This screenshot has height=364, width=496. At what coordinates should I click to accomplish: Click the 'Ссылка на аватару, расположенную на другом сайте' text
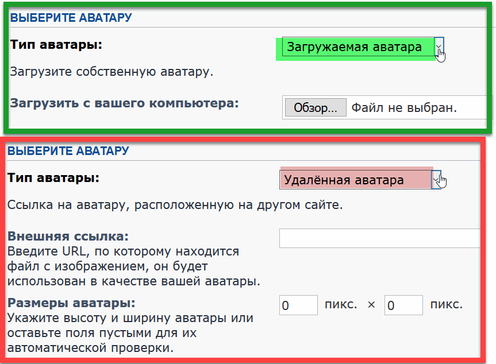click(175, 205)
